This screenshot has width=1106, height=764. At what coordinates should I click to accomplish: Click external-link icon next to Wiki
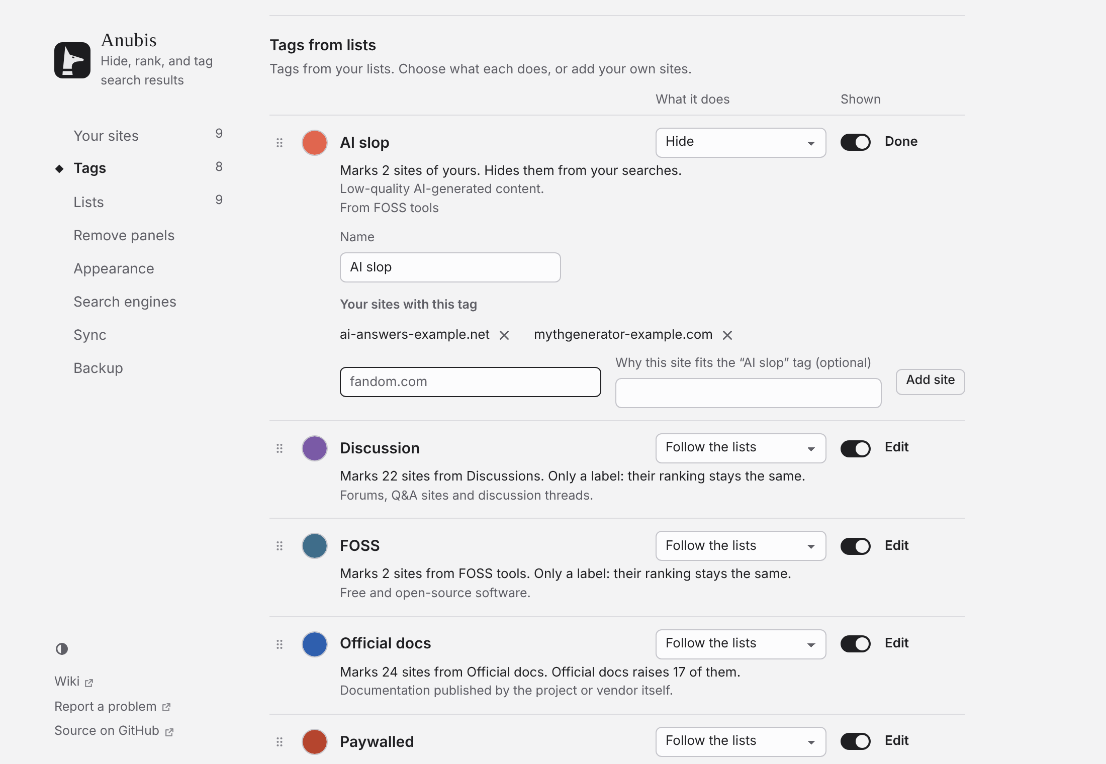point(89,683)
